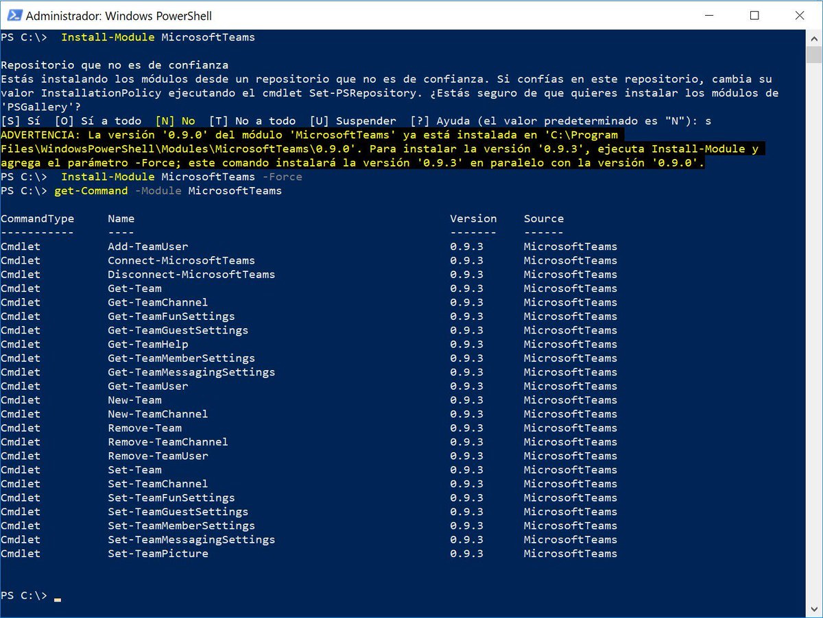
Task: Click MicrosoftTeams source in Set-TeamPicture row
Action: coord(571,554)
